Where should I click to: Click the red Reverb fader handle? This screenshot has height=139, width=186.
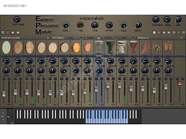(x=180, y=83)
